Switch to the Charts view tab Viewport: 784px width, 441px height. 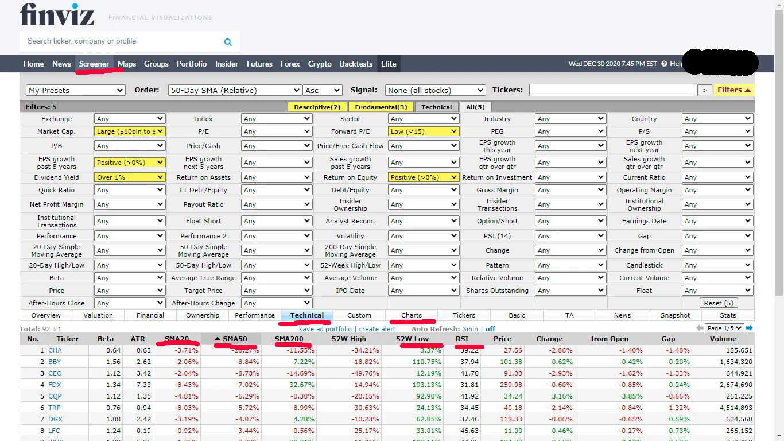pyautogui.click(x=412, y=315)
